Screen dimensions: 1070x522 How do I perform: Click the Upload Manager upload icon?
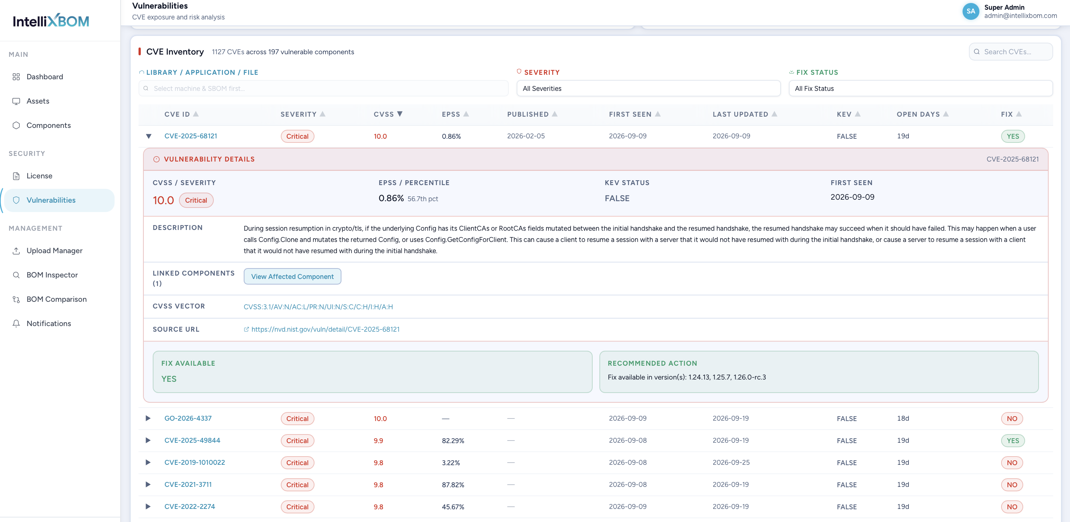click(16, 251)
